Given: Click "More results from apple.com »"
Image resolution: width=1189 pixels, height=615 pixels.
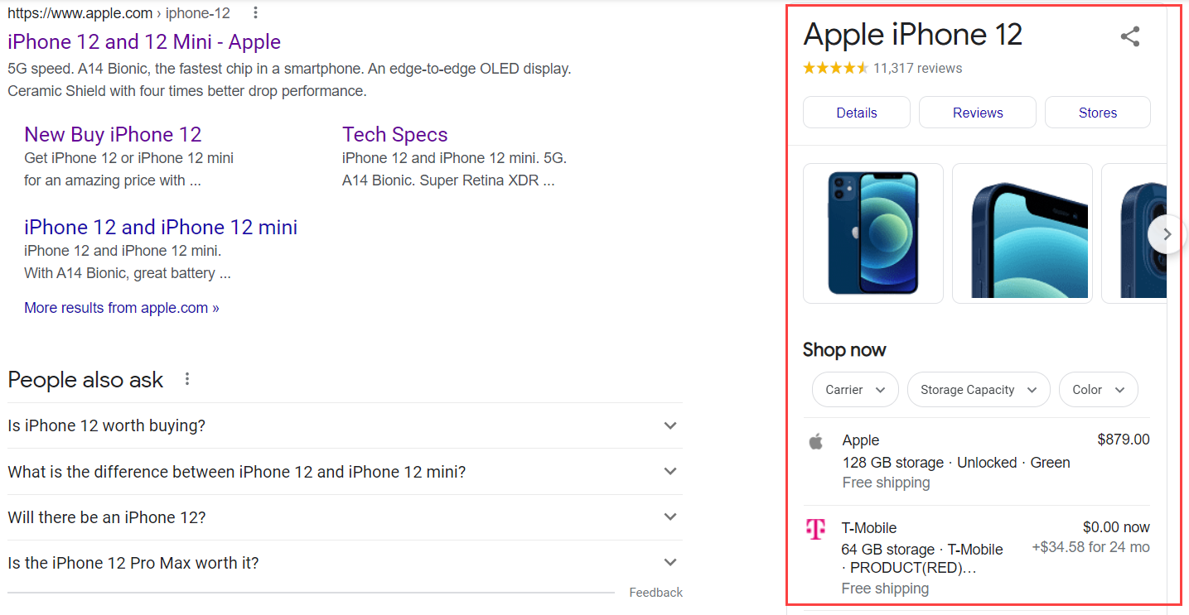Looking at the screenshot, I should [x=122, y=308].
